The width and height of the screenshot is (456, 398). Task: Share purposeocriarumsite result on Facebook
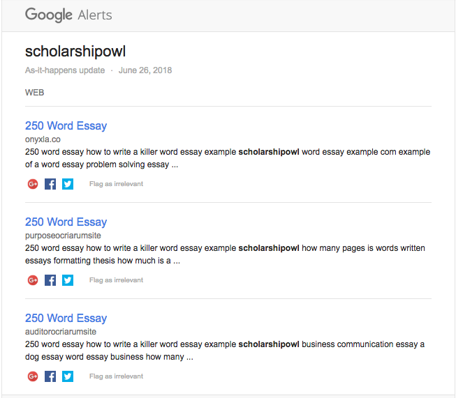click(50, 280)
